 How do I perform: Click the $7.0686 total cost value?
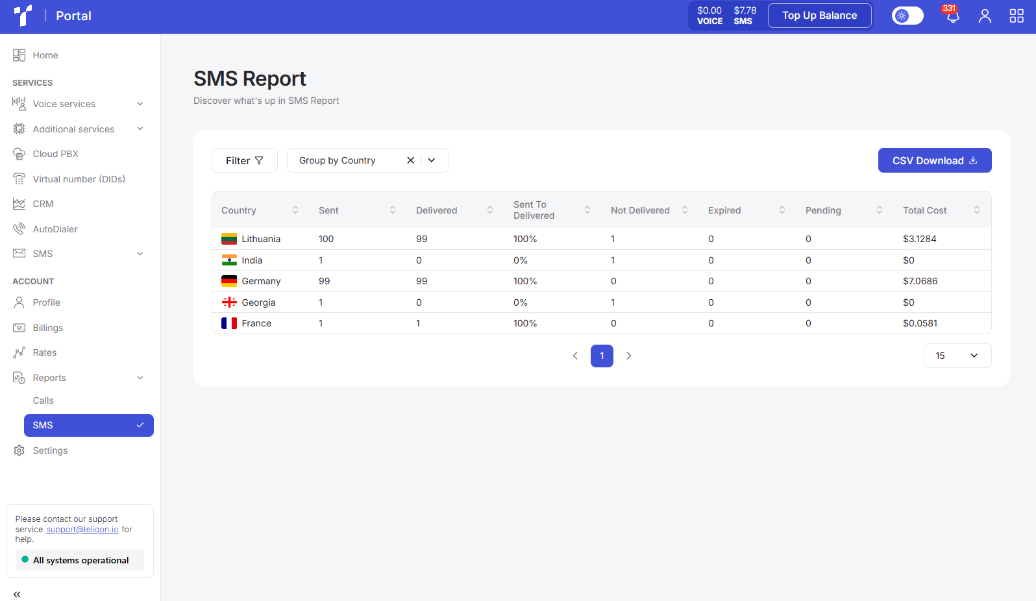coord(920,281)
